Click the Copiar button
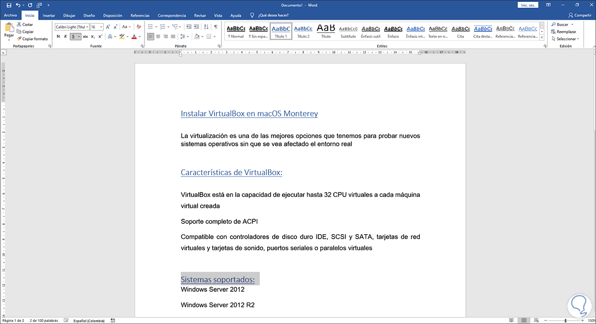 click(25, 31)
